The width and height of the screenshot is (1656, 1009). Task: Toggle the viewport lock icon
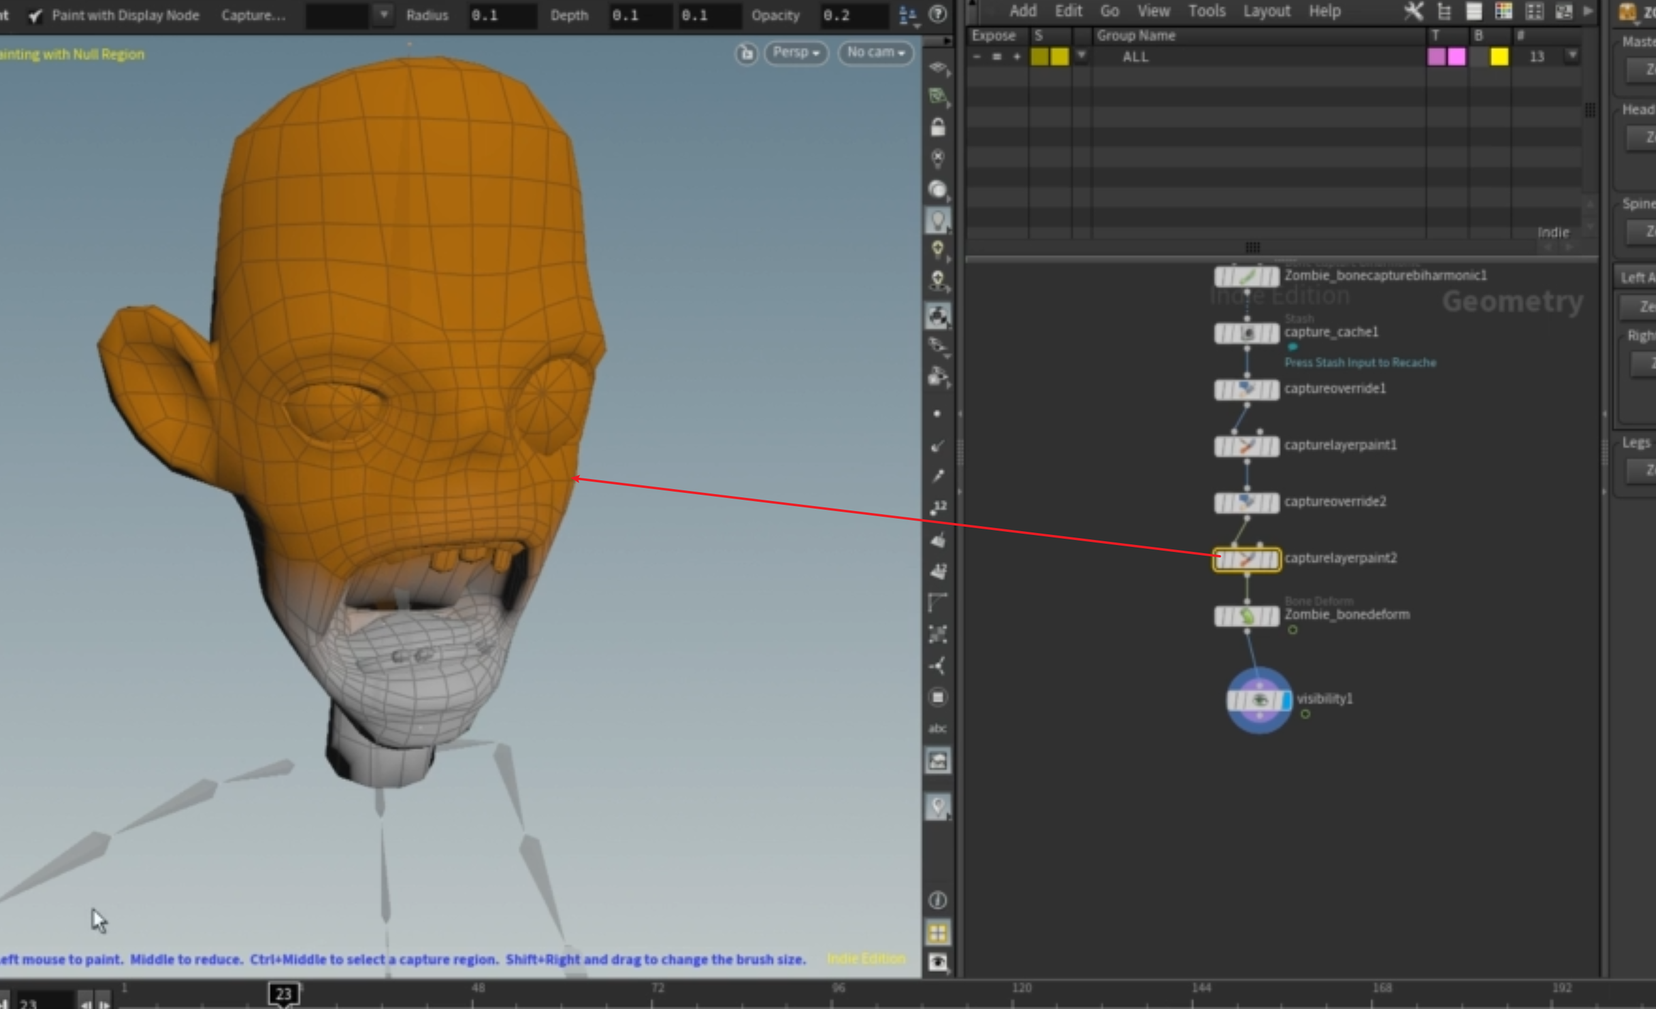click(x=937, y=127)
